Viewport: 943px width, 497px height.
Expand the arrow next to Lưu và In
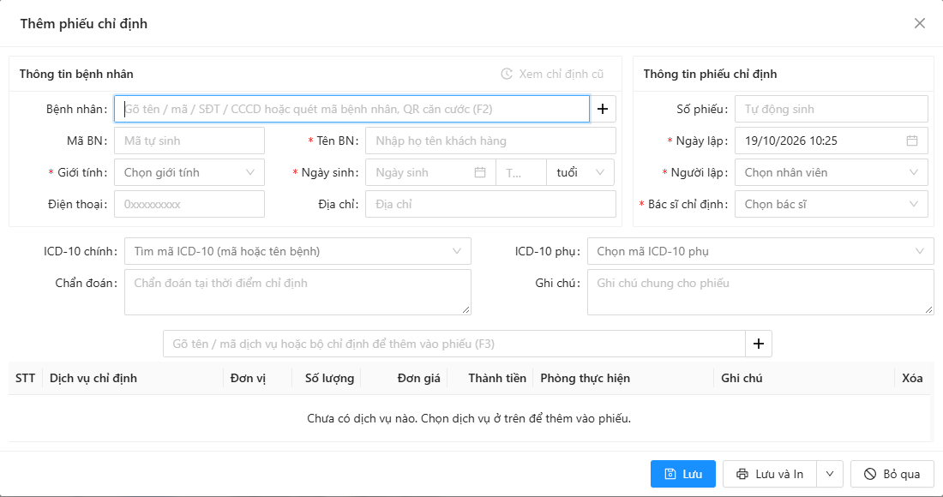pyautogui.click(x=830, y=474)
